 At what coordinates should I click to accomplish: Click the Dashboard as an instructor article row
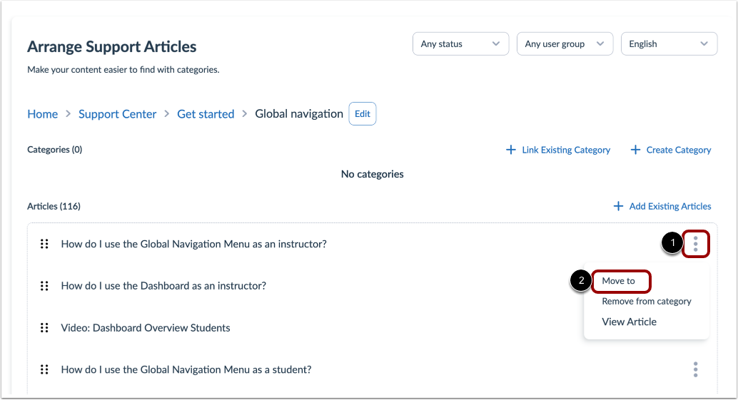coord(163,286)
